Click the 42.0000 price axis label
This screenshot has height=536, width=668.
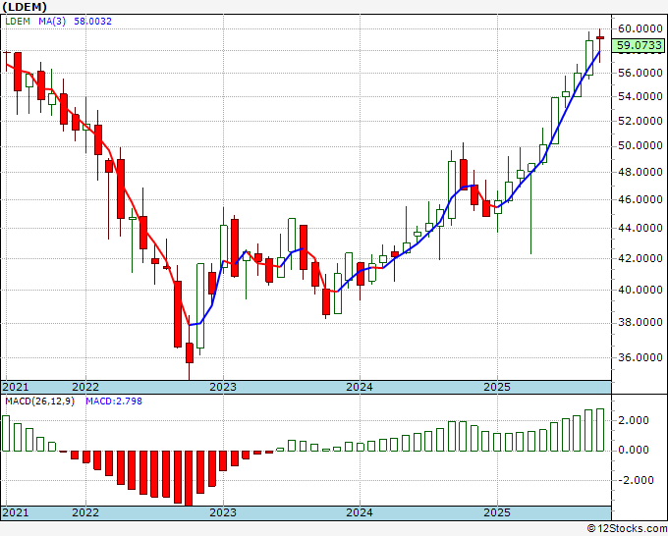point(640,258)
